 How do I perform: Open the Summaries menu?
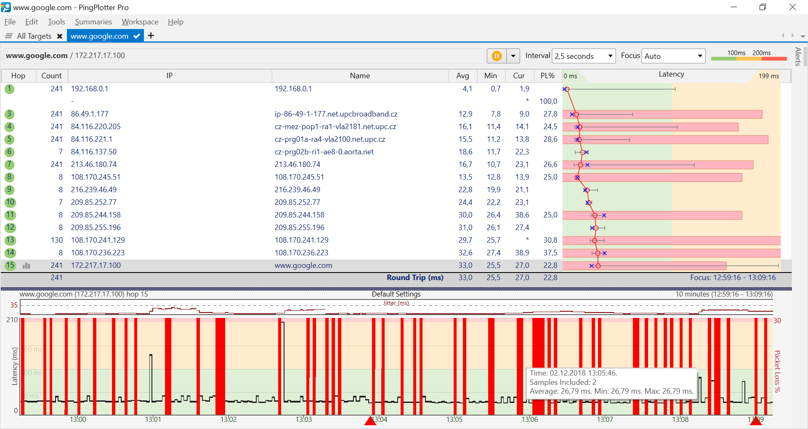[x=93, y=22]
